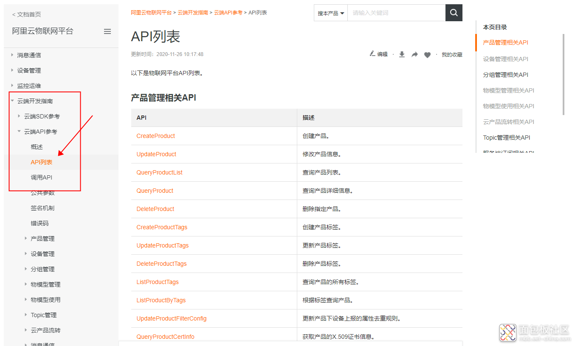Collapse the 云端API参考 tree node
The image size is (575, 346).
[19, 132]
